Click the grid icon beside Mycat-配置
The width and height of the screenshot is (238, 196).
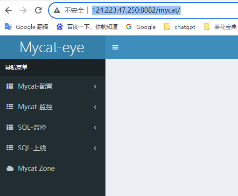click(x=10, y=86)
